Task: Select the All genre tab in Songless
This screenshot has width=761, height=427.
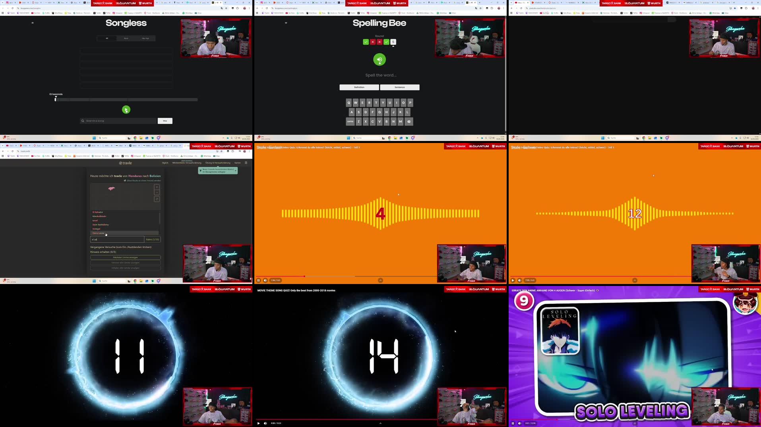Action: click(107, 38)
